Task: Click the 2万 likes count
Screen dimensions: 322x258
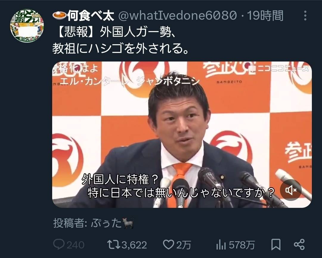Action: pyautogui.click(x=184, y=245)
